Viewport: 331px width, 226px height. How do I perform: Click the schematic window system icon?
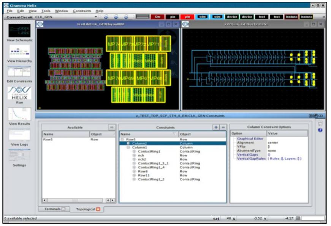click(185, 24)
